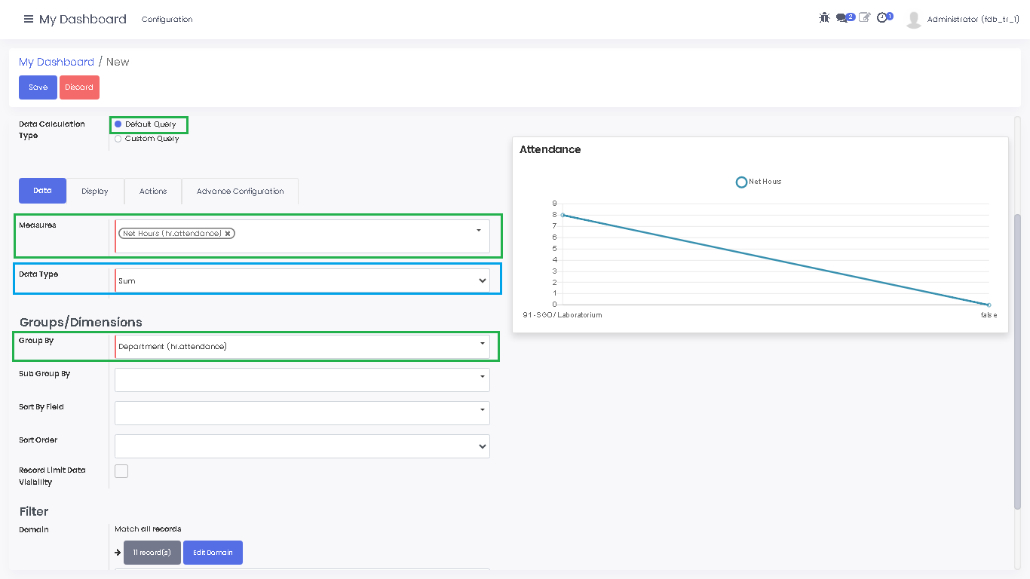
Task: Click the Save button
Action: [38, 87]
